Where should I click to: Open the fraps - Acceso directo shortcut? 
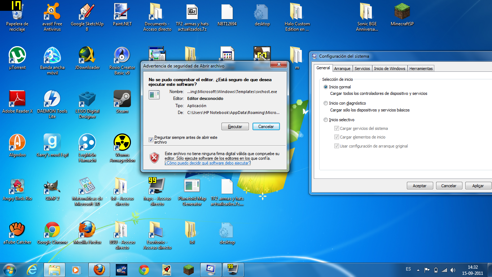click(157, 192)
